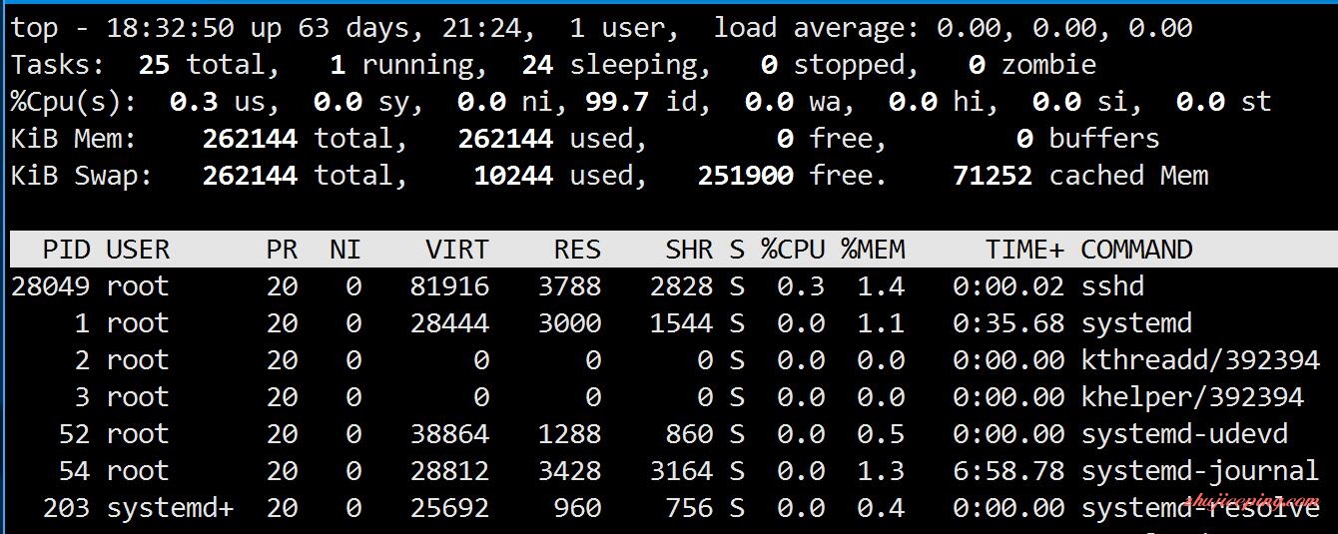The width and height of the screenshot is (1338, 534).
Task: Click the TIME+ column header
Action: point(1025,250)
